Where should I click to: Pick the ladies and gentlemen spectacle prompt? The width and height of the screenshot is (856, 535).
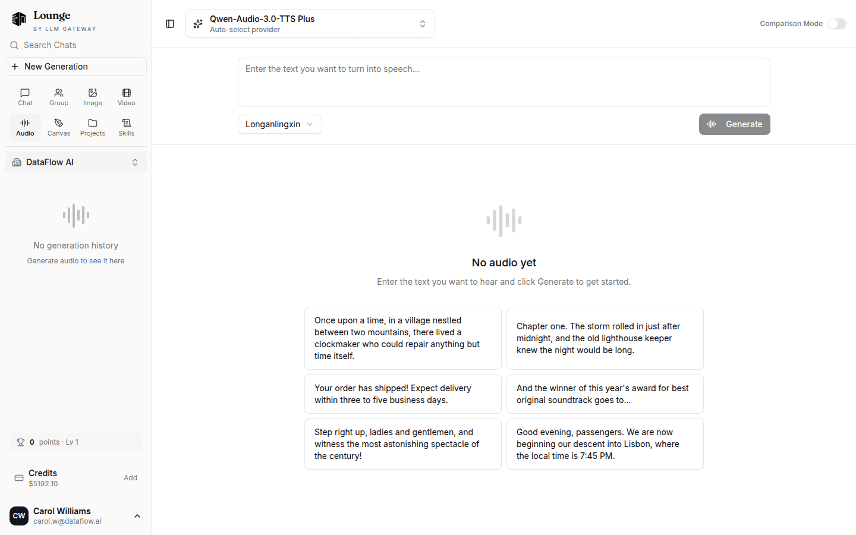tap(403, 444)
